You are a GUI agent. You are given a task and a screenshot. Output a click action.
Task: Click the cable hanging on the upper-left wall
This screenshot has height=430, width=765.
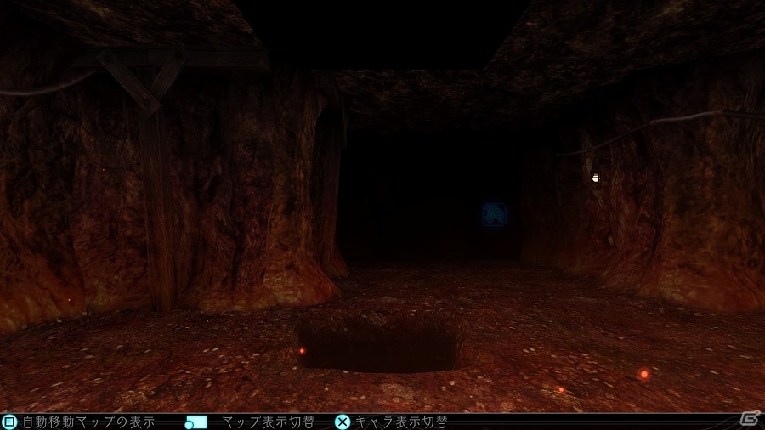51,88
